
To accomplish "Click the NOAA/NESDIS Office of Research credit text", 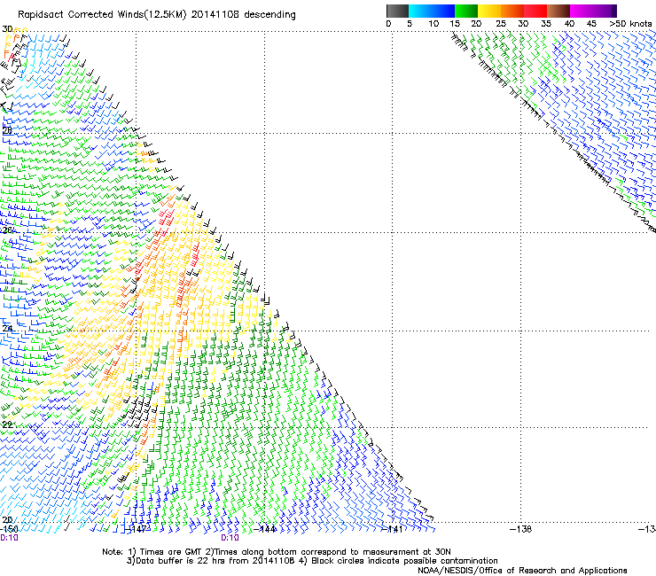I will (522, 571).
